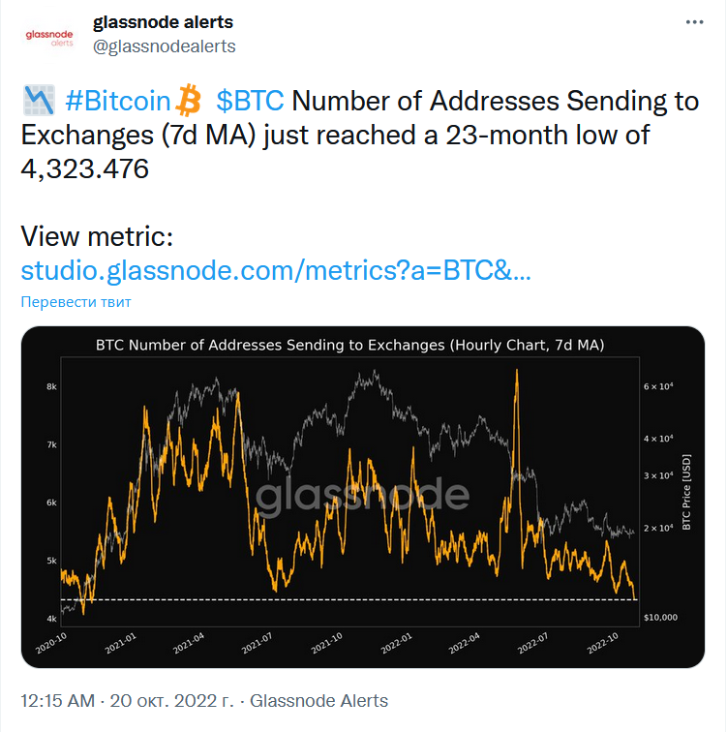Open the tweet's three-dot more menu
Viewport: 727px width, 732px height.
click(x=695, y=21)
